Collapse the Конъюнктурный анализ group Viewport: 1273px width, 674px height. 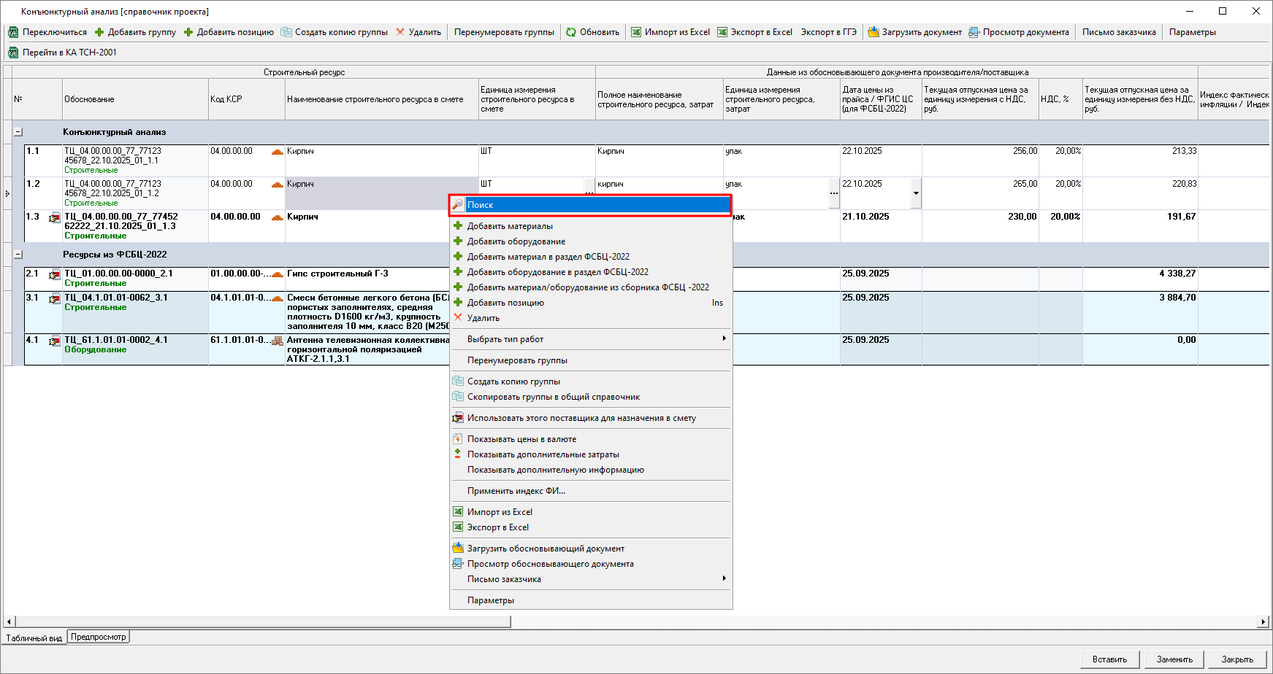(18, 132)
